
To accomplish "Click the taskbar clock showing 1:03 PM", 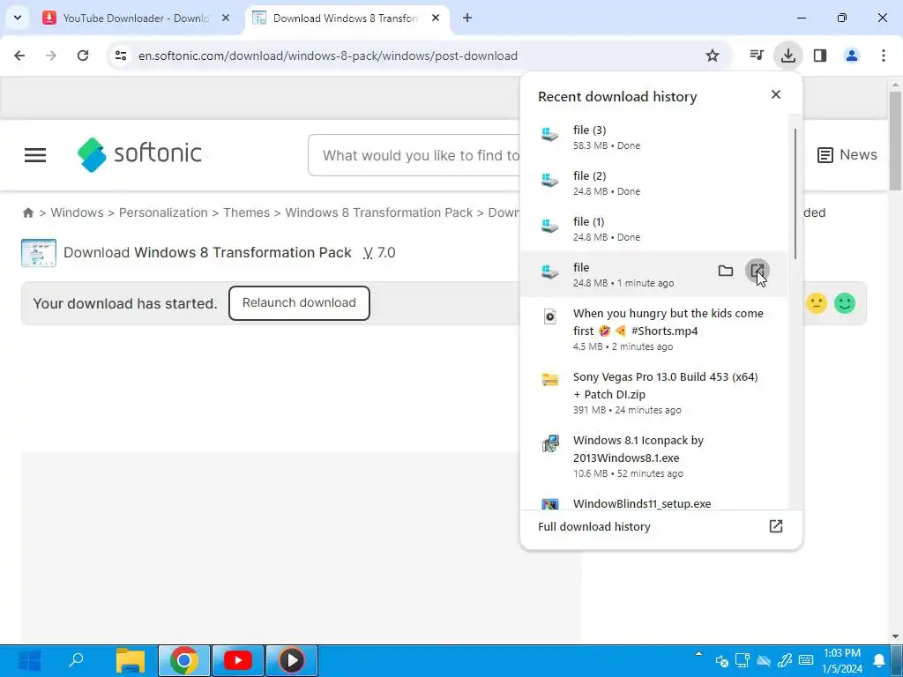I will tap(842, 660).
